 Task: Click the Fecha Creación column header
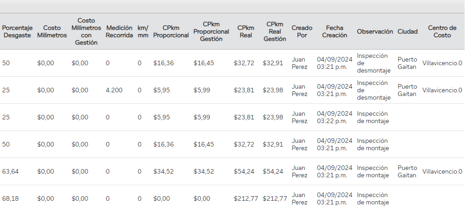tap(334, 32)
